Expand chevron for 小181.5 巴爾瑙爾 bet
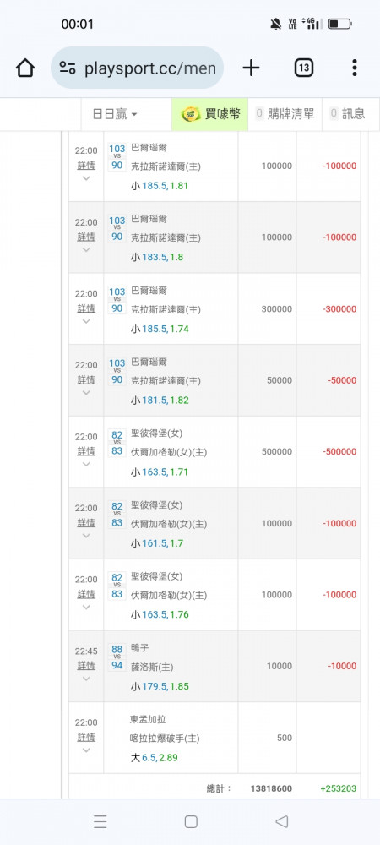The width and height of the screenshot is (380, 845). (x=86, y=392)
